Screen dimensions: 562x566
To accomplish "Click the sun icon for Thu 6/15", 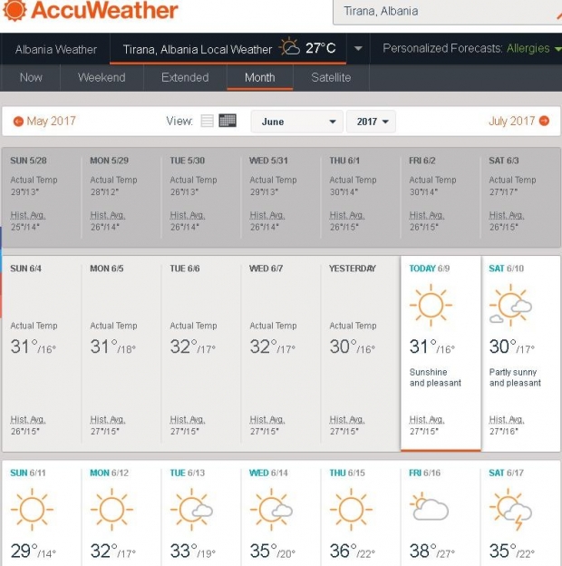I will pos(351,510).
